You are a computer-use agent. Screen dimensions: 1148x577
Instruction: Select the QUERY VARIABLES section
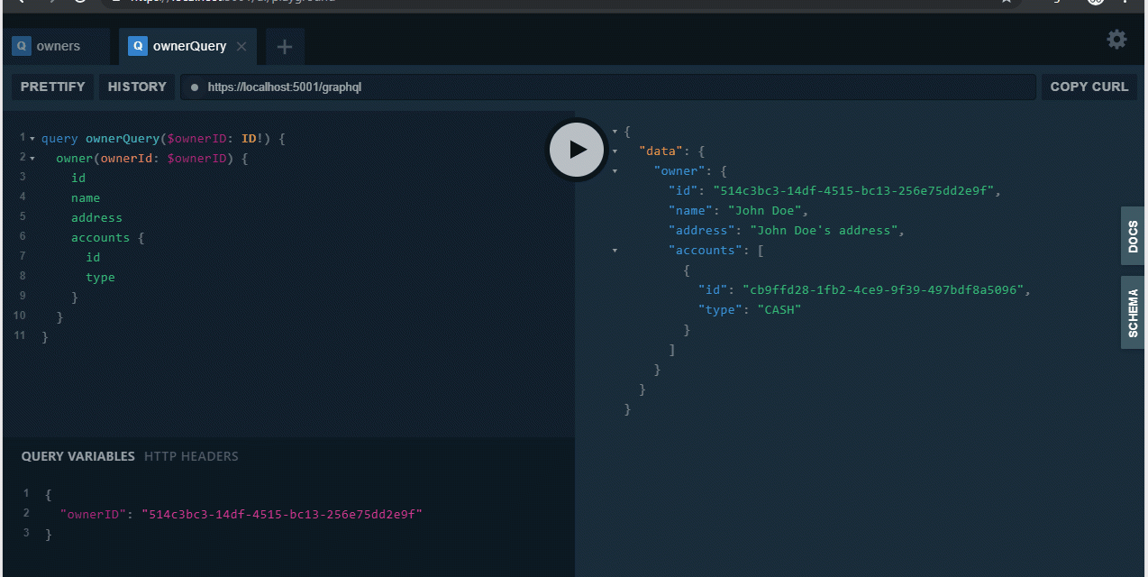point(77,456)
